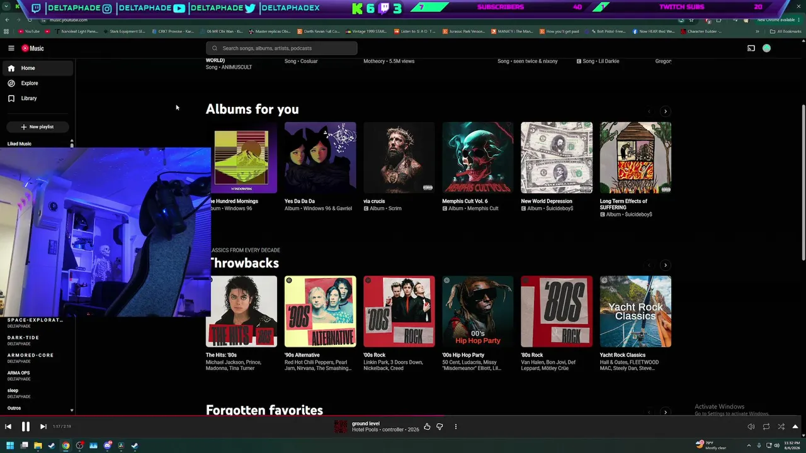Viewport: 806px width, 453px height.
Task: Open the Yes Da Da Da album cover
Action: coord(320,157)
